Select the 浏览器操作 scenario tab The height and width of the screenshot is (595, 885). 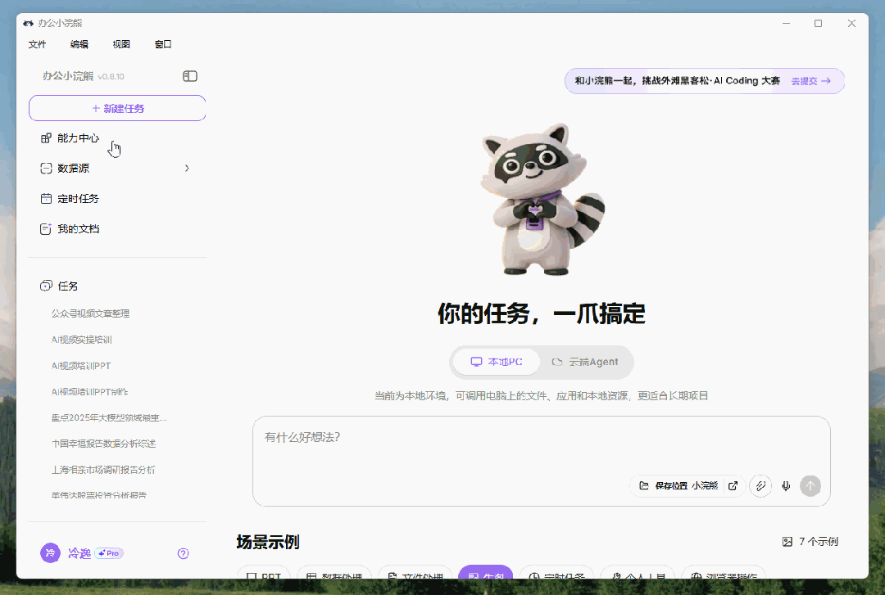tap(724, 571)
